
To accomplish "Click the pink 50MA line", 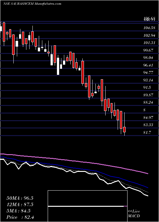I will 74,161.
